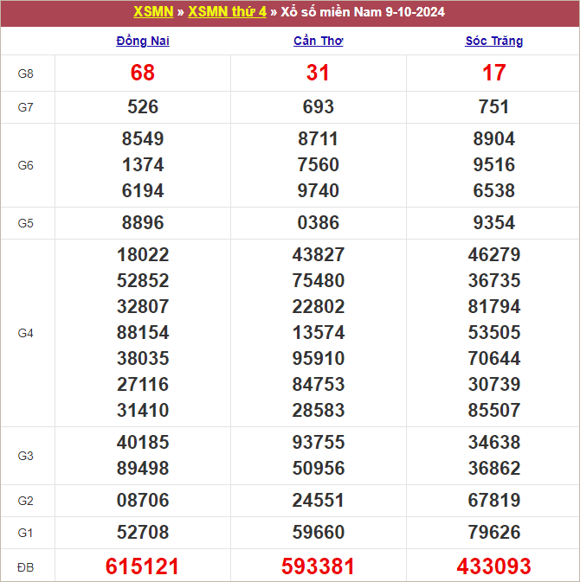Click Sóc Trăng special prize 433093
The height and width of the screenshot is (582, 580).
pos(493,566)
